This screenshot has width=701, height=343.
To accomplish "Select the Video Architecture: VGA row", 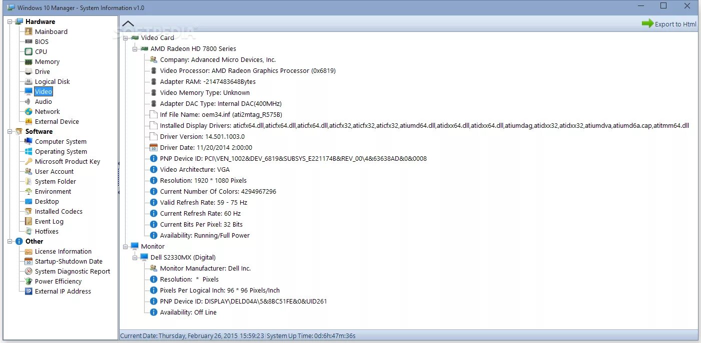I will click(x=195, y=169).
